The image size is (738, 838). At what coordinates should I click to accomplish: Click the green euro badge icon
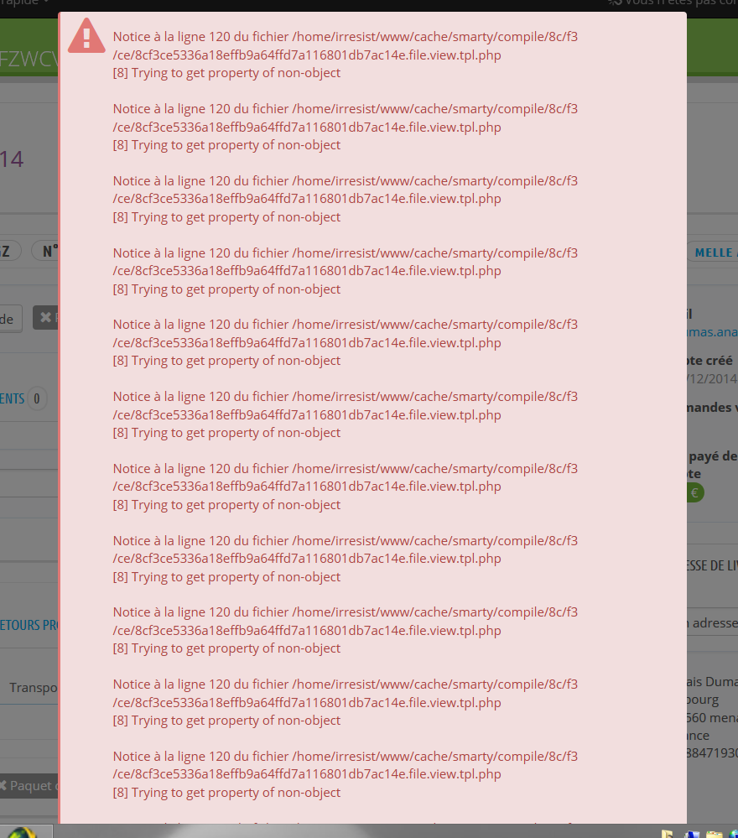[694, 492]
